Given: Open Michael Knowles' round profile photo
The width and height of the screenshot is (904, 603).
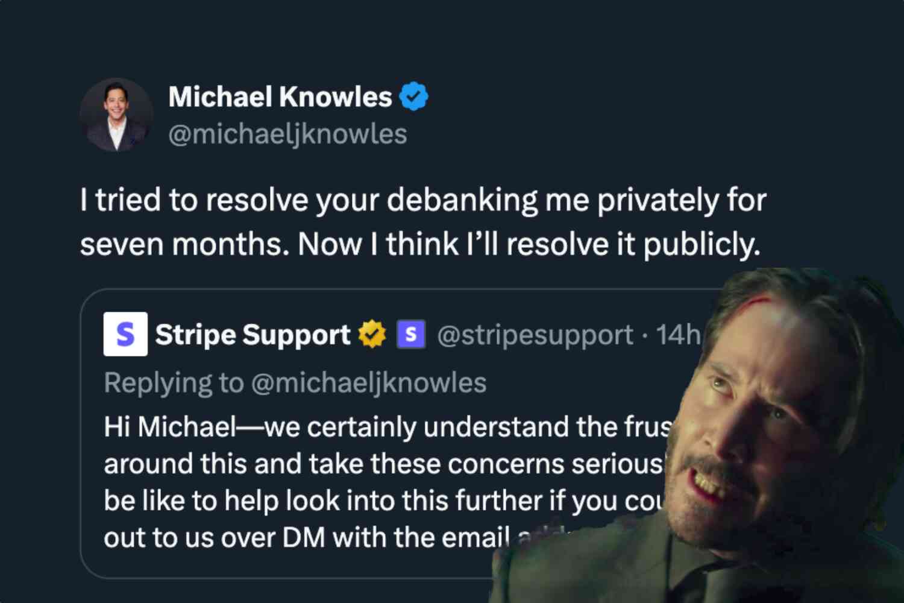Looking at the screenshot, I should (x=116, y=115).
